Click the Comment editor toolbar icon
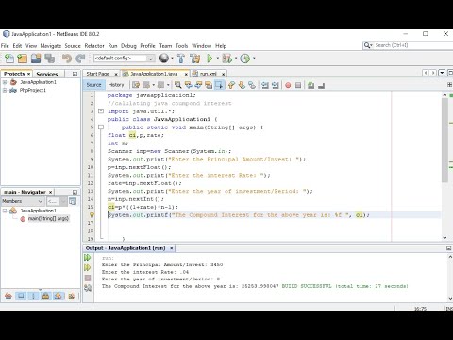Image resolution: width=453 pixels, height=340 pixels. 310,85
